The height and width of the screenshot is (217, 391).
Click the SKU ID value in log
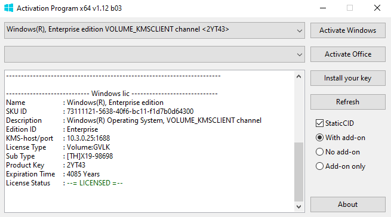point(130,111)
